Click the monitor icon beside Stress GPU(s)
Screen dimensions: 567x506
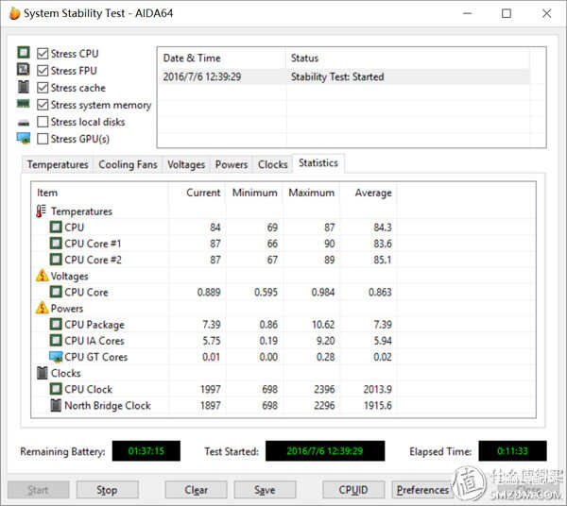24,139
